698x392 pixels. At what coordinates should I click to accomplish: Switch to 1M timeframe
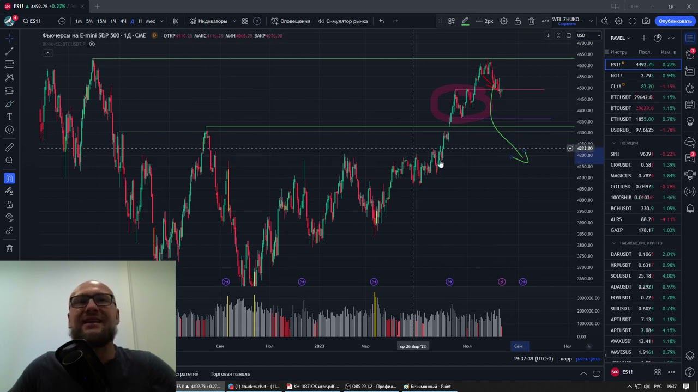point(79,21)
